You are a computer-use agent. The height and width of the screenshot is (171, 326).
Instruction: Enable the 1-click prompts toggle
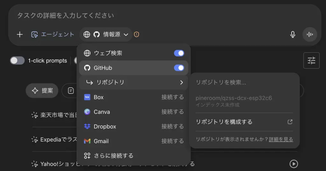coord(17,60)
